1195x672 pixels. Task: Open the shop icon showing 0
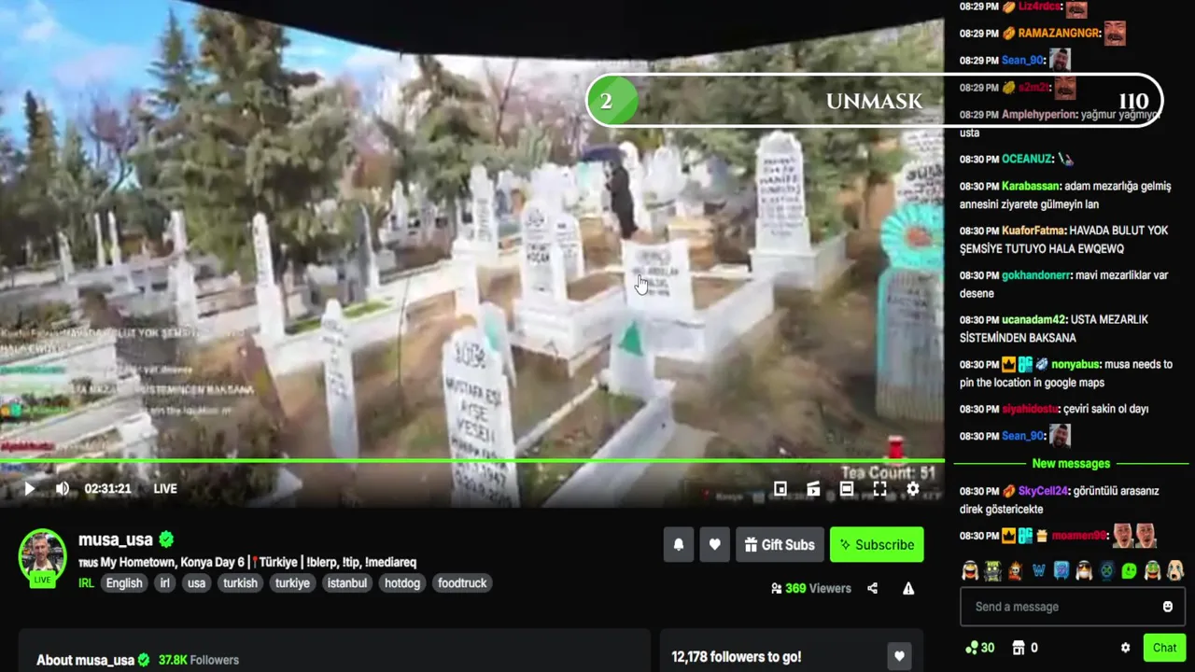1025,648
